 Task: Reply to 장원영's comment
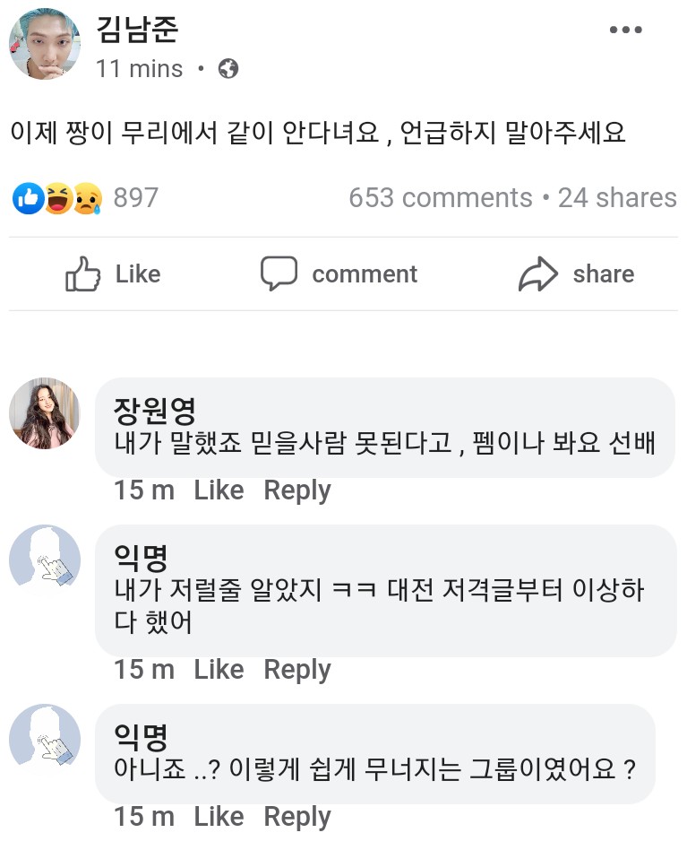point(297,490)
